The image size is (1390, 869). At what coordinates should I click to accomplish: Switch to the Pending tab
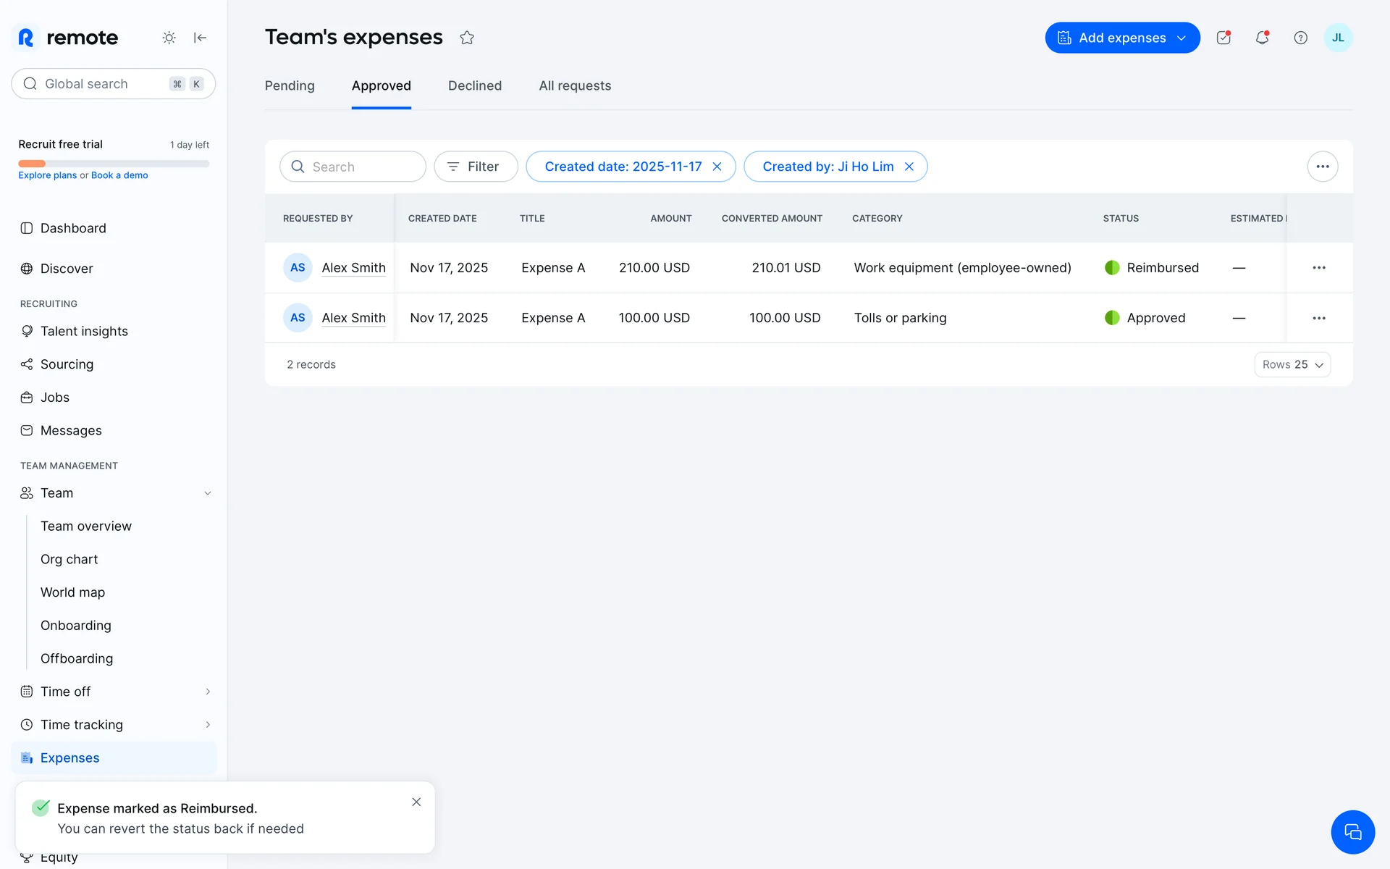click(290, 85)
